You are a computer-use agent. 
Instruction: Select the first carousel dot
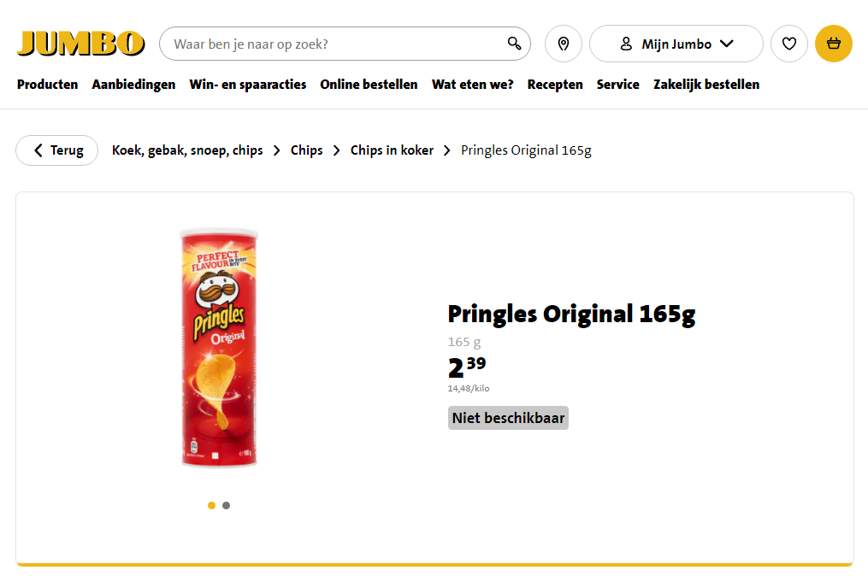coord(211,505)
